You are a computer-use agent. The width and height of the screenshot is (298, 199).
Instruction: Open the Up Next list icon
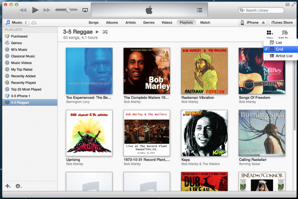pyautogui.click(x=199, y=10)
